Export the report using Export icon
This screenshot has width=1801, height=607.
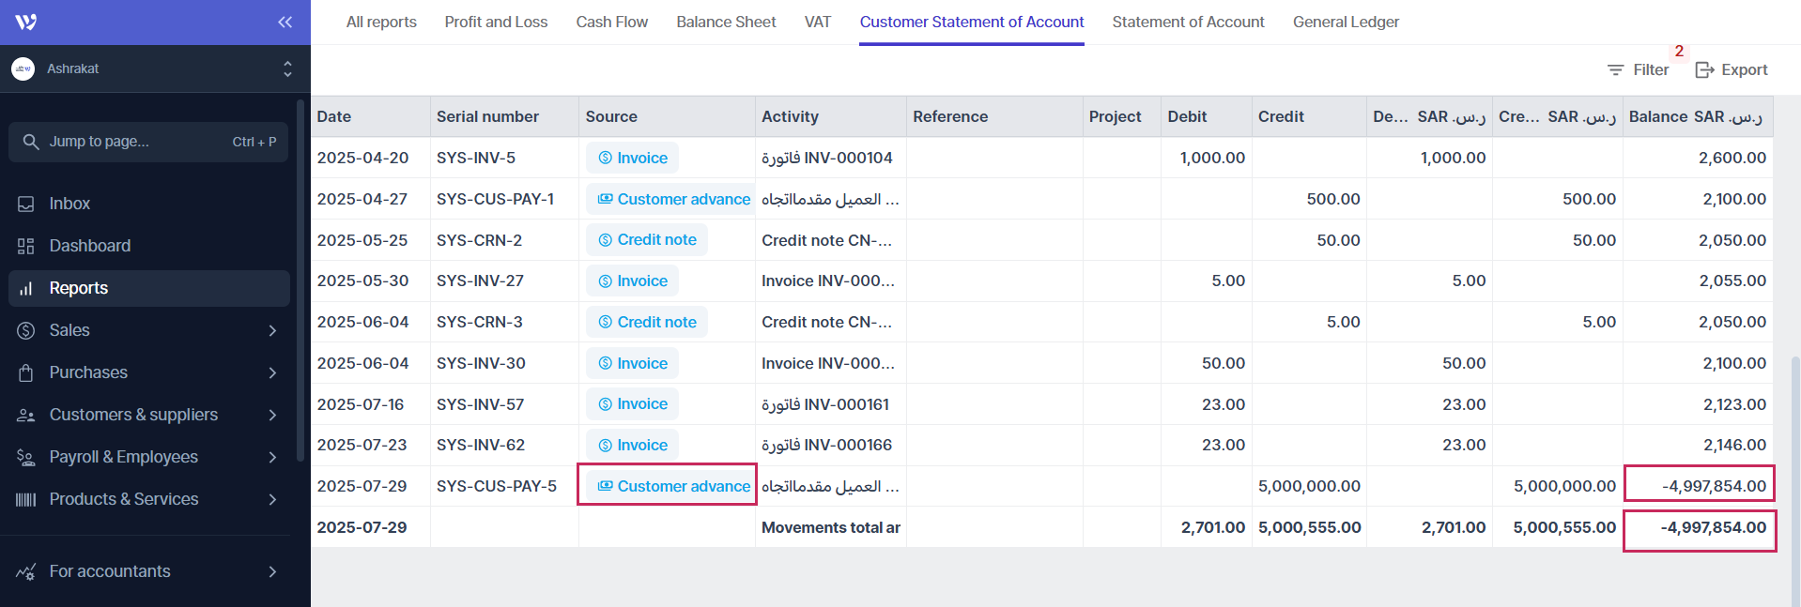pos(1731,70)
